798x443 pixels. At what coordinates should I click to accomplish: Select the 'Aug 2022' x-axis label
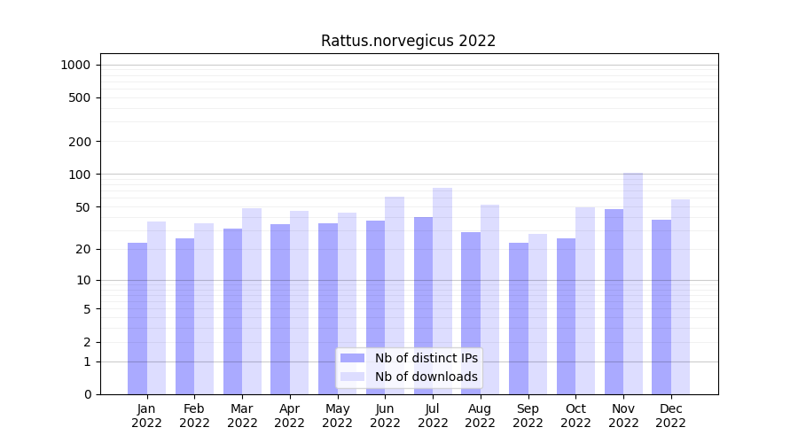481,416
